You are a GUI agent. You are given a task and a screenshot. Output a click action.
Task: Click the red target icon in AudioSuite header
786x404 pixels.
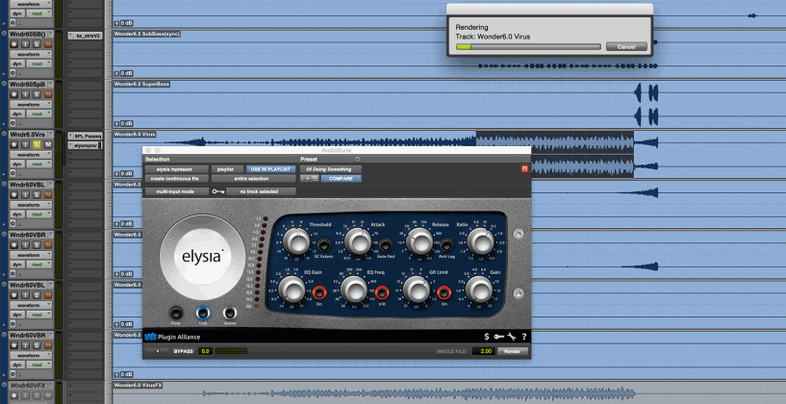point(525,169)
